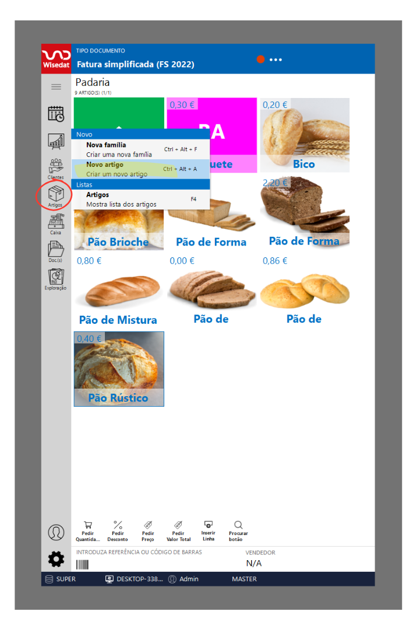Open the user profile icon
The image size is (413, 629).
pos(56,532)
